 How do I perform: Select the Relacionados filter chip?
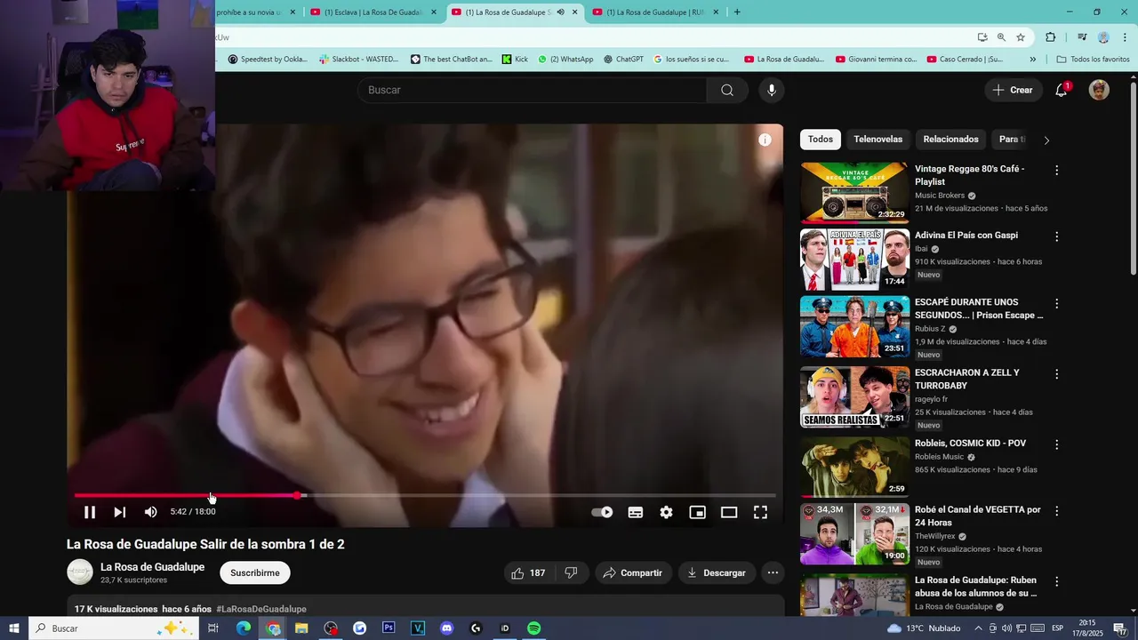[950, 140]
